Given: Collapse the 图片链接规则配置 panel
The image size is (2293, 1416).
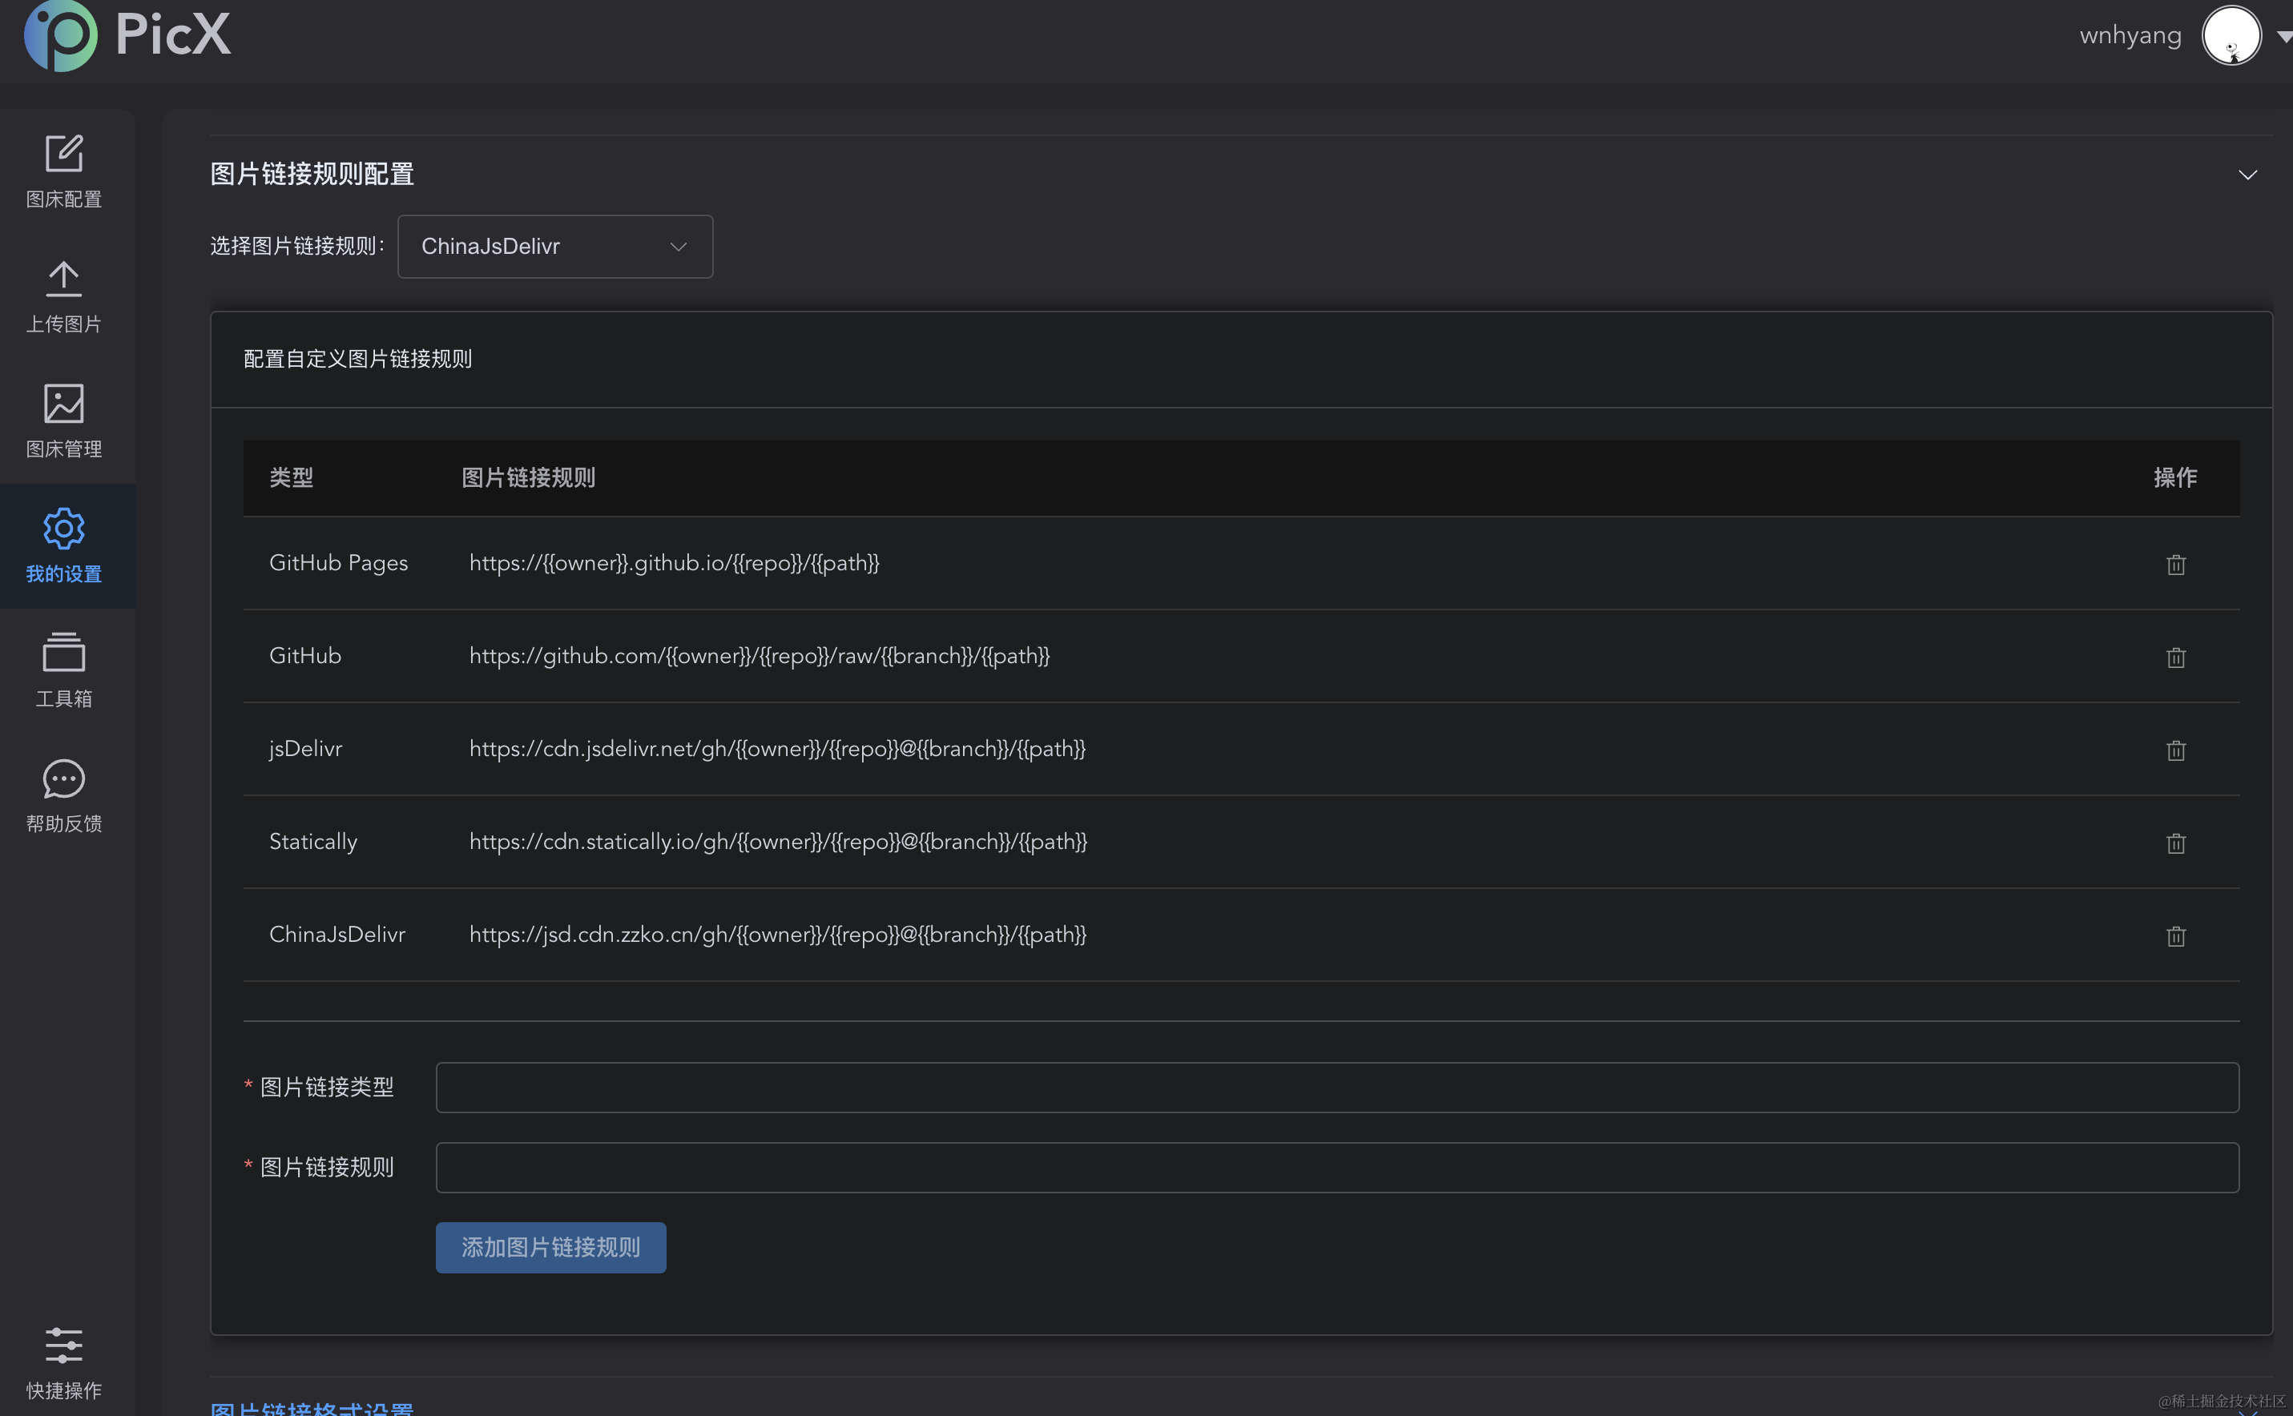Looking at the screenshot, I should coord(2247,174).
